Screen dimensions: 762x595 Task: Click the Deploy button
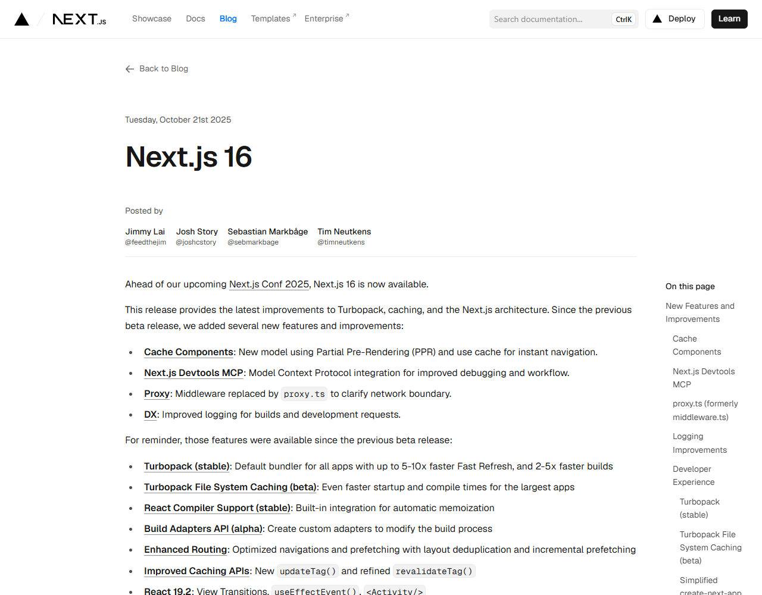(x=675, y=19)
